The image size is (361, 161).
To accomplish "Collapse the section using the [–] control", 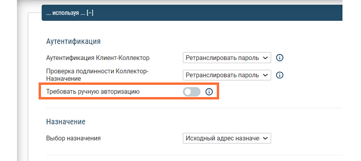I will 90,13.
